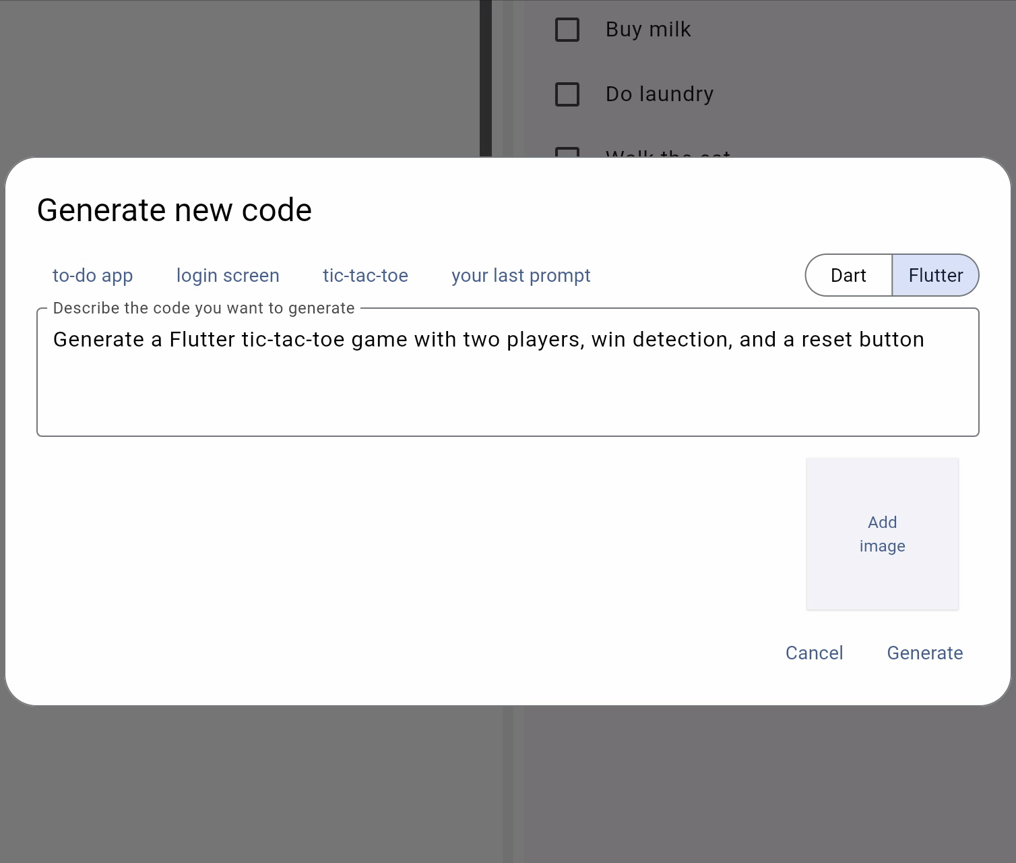Focus the code description text field
The image size is (1016, 863).
coord(508,372)
